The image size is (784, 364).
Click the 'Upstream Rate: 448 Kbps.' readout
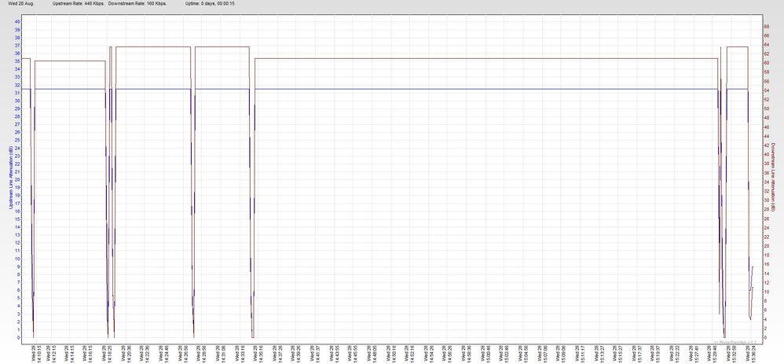point(78,3)
